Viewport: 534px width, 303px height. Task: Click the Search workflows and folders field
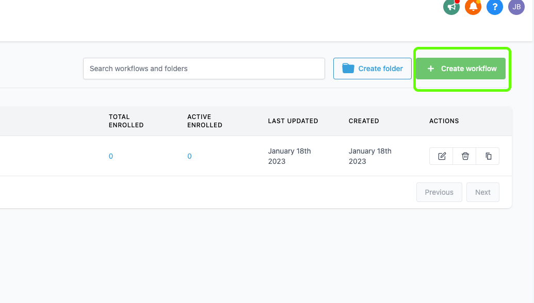(204, 69)
